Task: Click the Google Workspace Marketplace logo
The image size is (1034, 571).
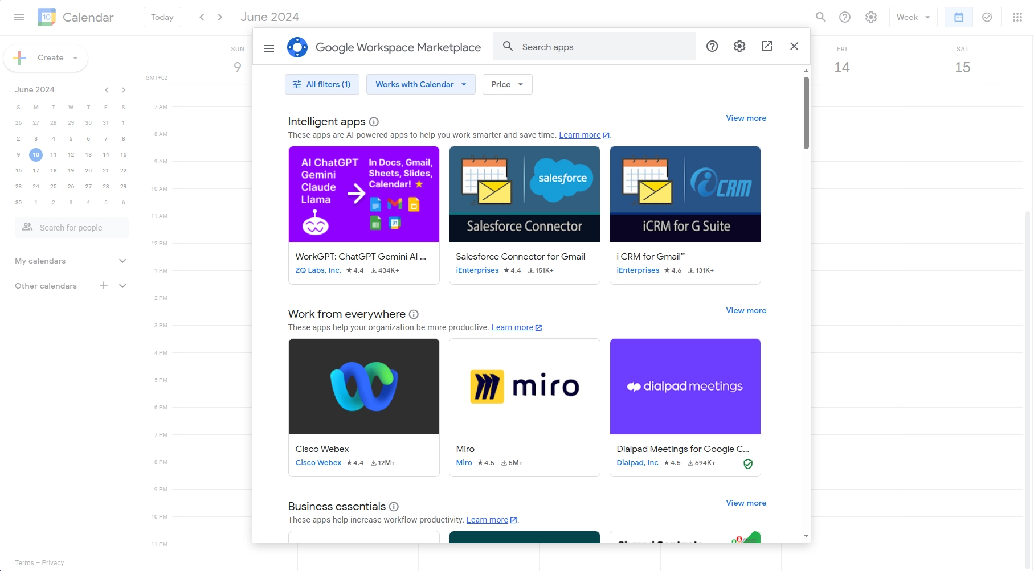Action: 297,47
